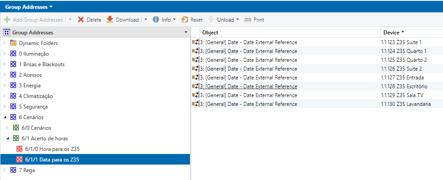The height and width of the screenshot is (180, 443).
Task: Click the blue Info icon
Action: pos(156,20)
